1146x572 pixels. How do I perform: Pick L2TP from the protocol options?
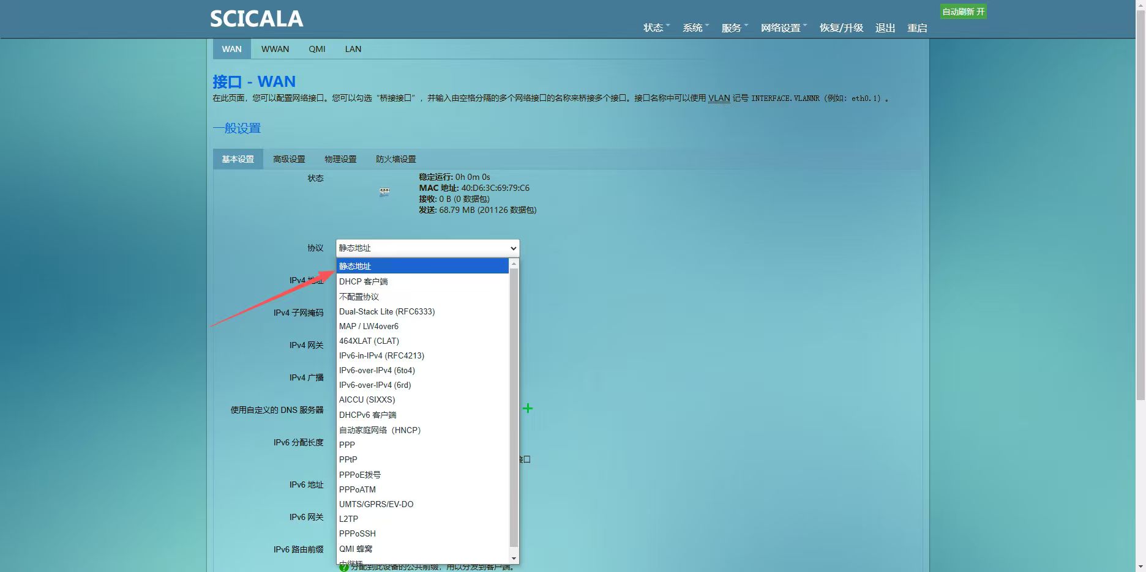[x=349, y=519]
